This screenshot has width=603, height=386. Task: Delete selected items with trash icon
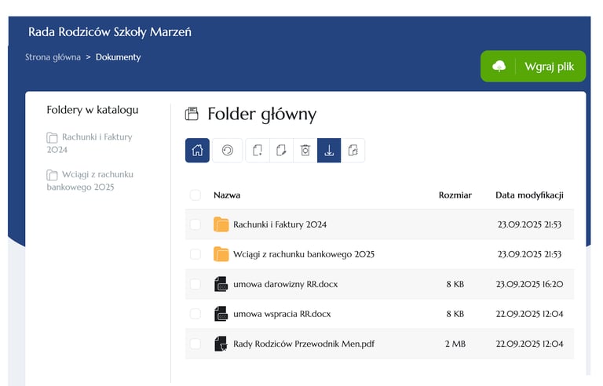click(305, 150)
